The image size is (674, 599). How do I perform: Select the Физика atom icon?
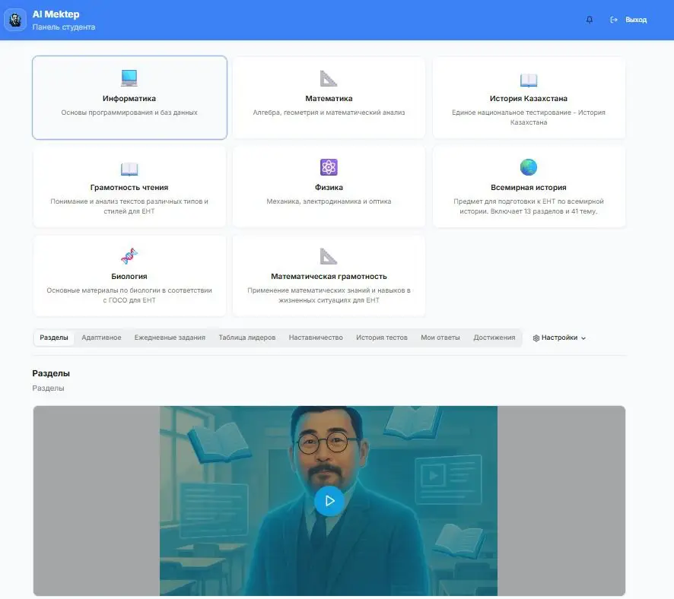click(328, 167)
